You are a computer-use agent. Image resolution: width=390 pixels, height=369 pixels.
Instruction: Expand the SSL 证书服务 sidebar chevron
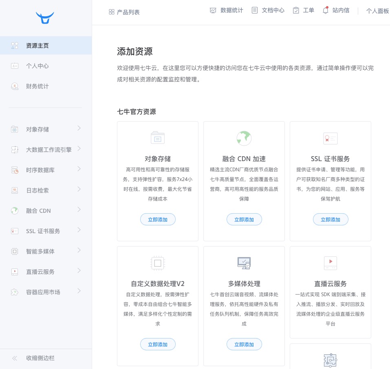click(x=79, y=230)
